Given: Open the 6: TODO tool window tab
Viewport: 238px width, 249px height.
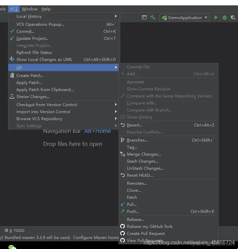Looking at the screenshot, I should point(15,230).
